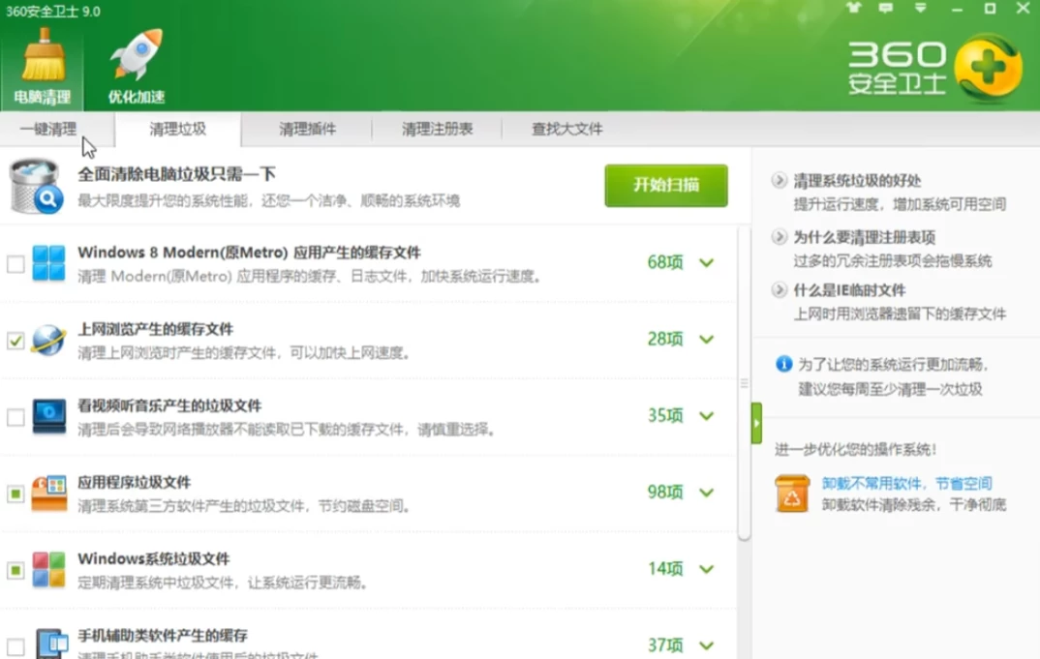Click the panel splitter grip handle
1040x659 pixels.
click(745, 383)
